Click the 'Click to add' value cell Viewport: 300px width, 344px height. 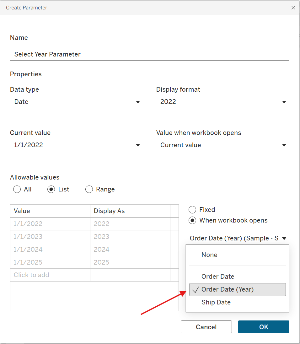click(x=50, y=275)
